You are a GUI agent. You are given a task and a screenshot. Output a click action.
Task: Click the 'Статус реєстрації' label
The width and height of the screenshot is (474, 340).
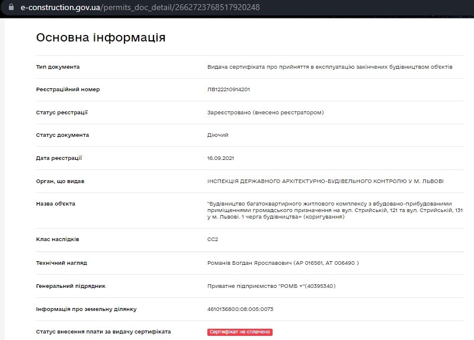click(x=62, y=113)
